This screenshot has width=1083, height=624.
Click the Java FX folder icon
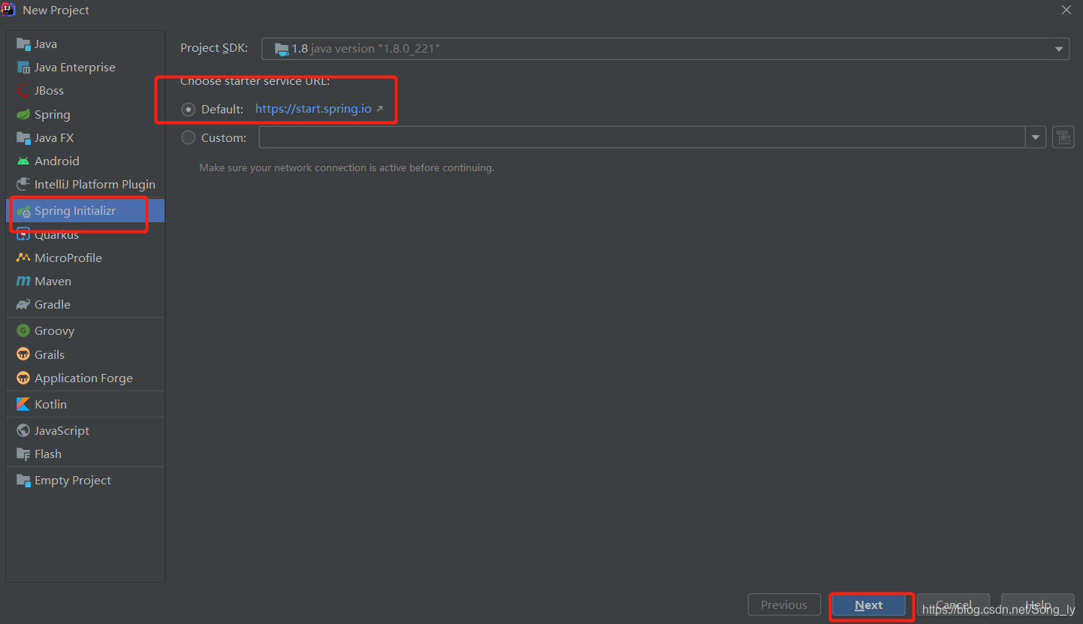(x=23, y=137)
